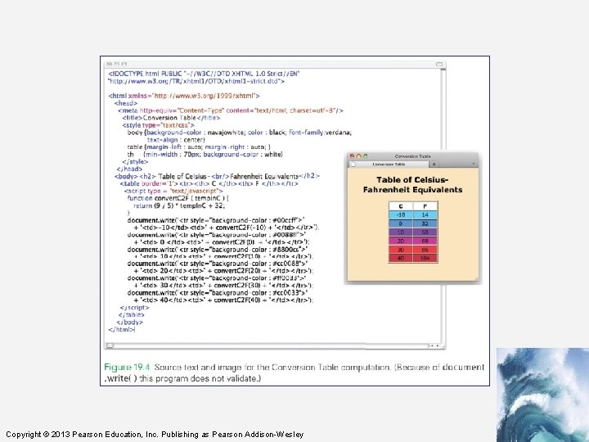Click the 20 cell in magenta row
This screenshot has height=442, width=589.
click(400, 241)
